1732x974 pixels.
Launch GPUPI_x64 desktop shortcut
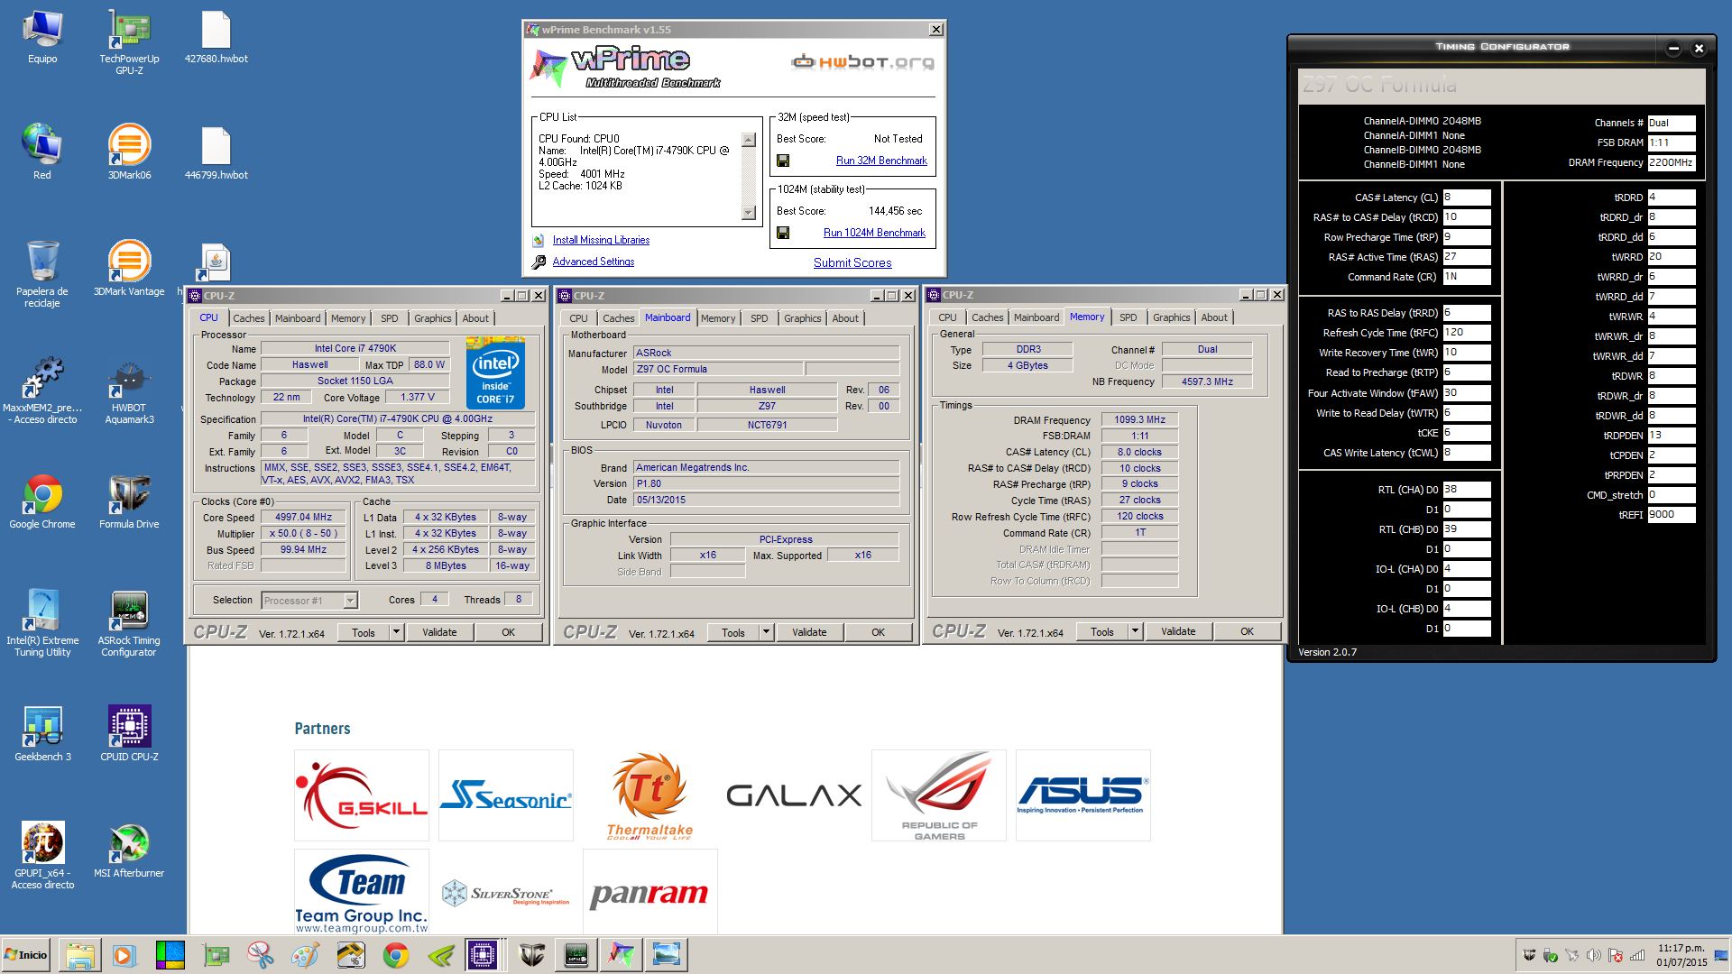pyautogui.click(x=42, y=856)
